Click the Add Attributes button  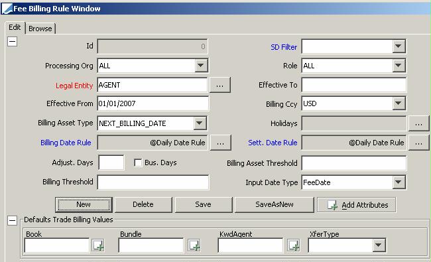357,205
